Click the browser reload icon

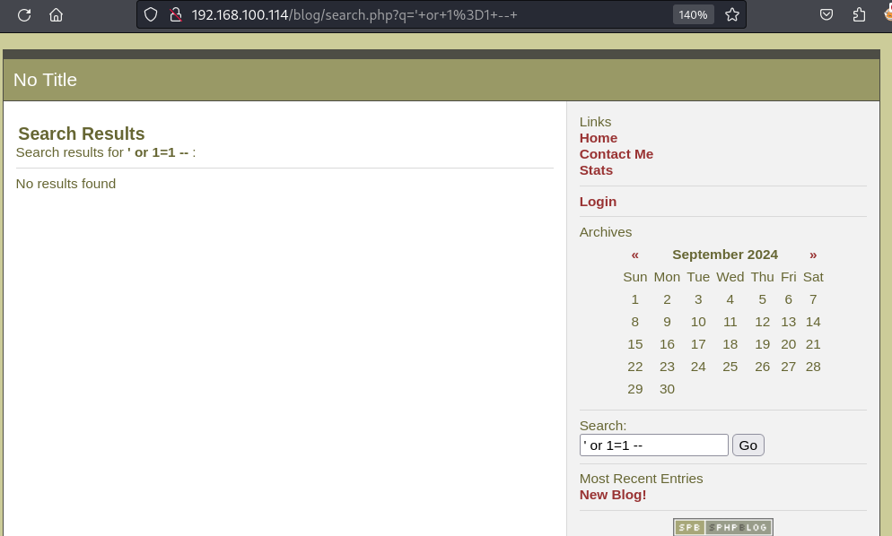pyautogui.click(x=24, y=14)
